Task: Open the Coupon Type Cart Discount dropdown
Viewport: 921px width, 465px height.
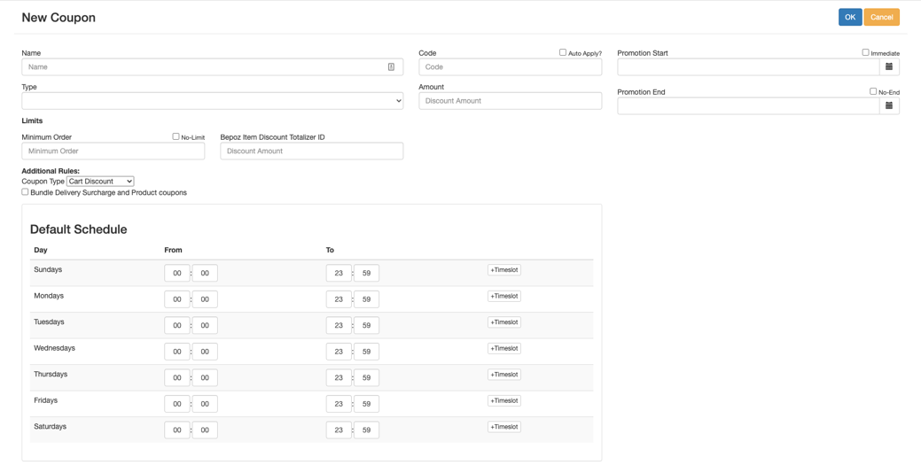Action: pos(100,182)
